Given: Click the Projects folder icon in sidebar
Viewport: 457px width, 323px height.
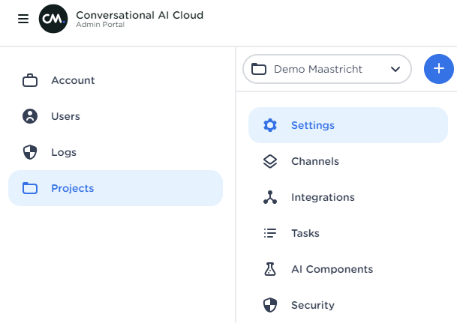Looking at the screenshot, I should (30, 188).
